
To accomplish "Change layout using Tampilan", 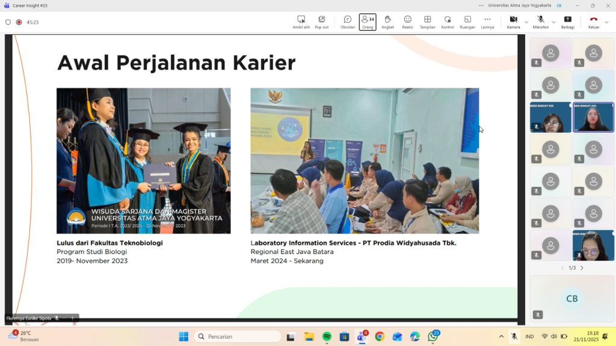I will point(428,22).
